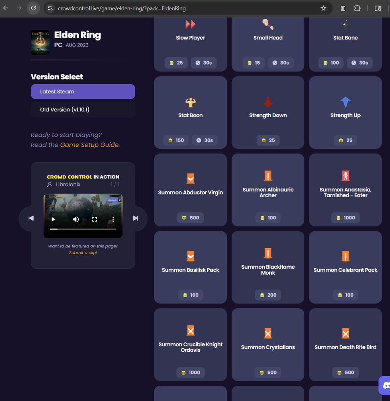Click the Slow Player double-arrow icon
Image resolution: width=390 pixels, height=401 pixels.
(x=190, y=24)
